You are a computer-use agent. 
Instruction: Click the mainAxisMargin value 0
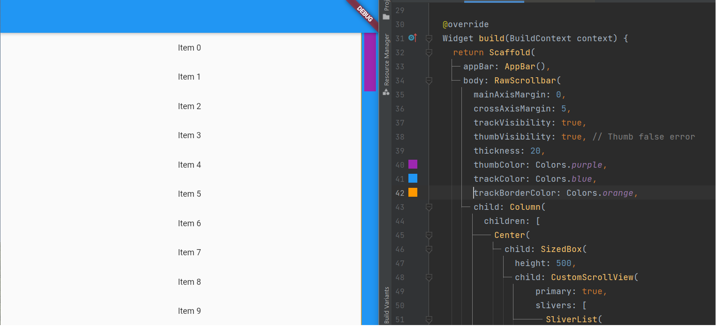(558, 95)
